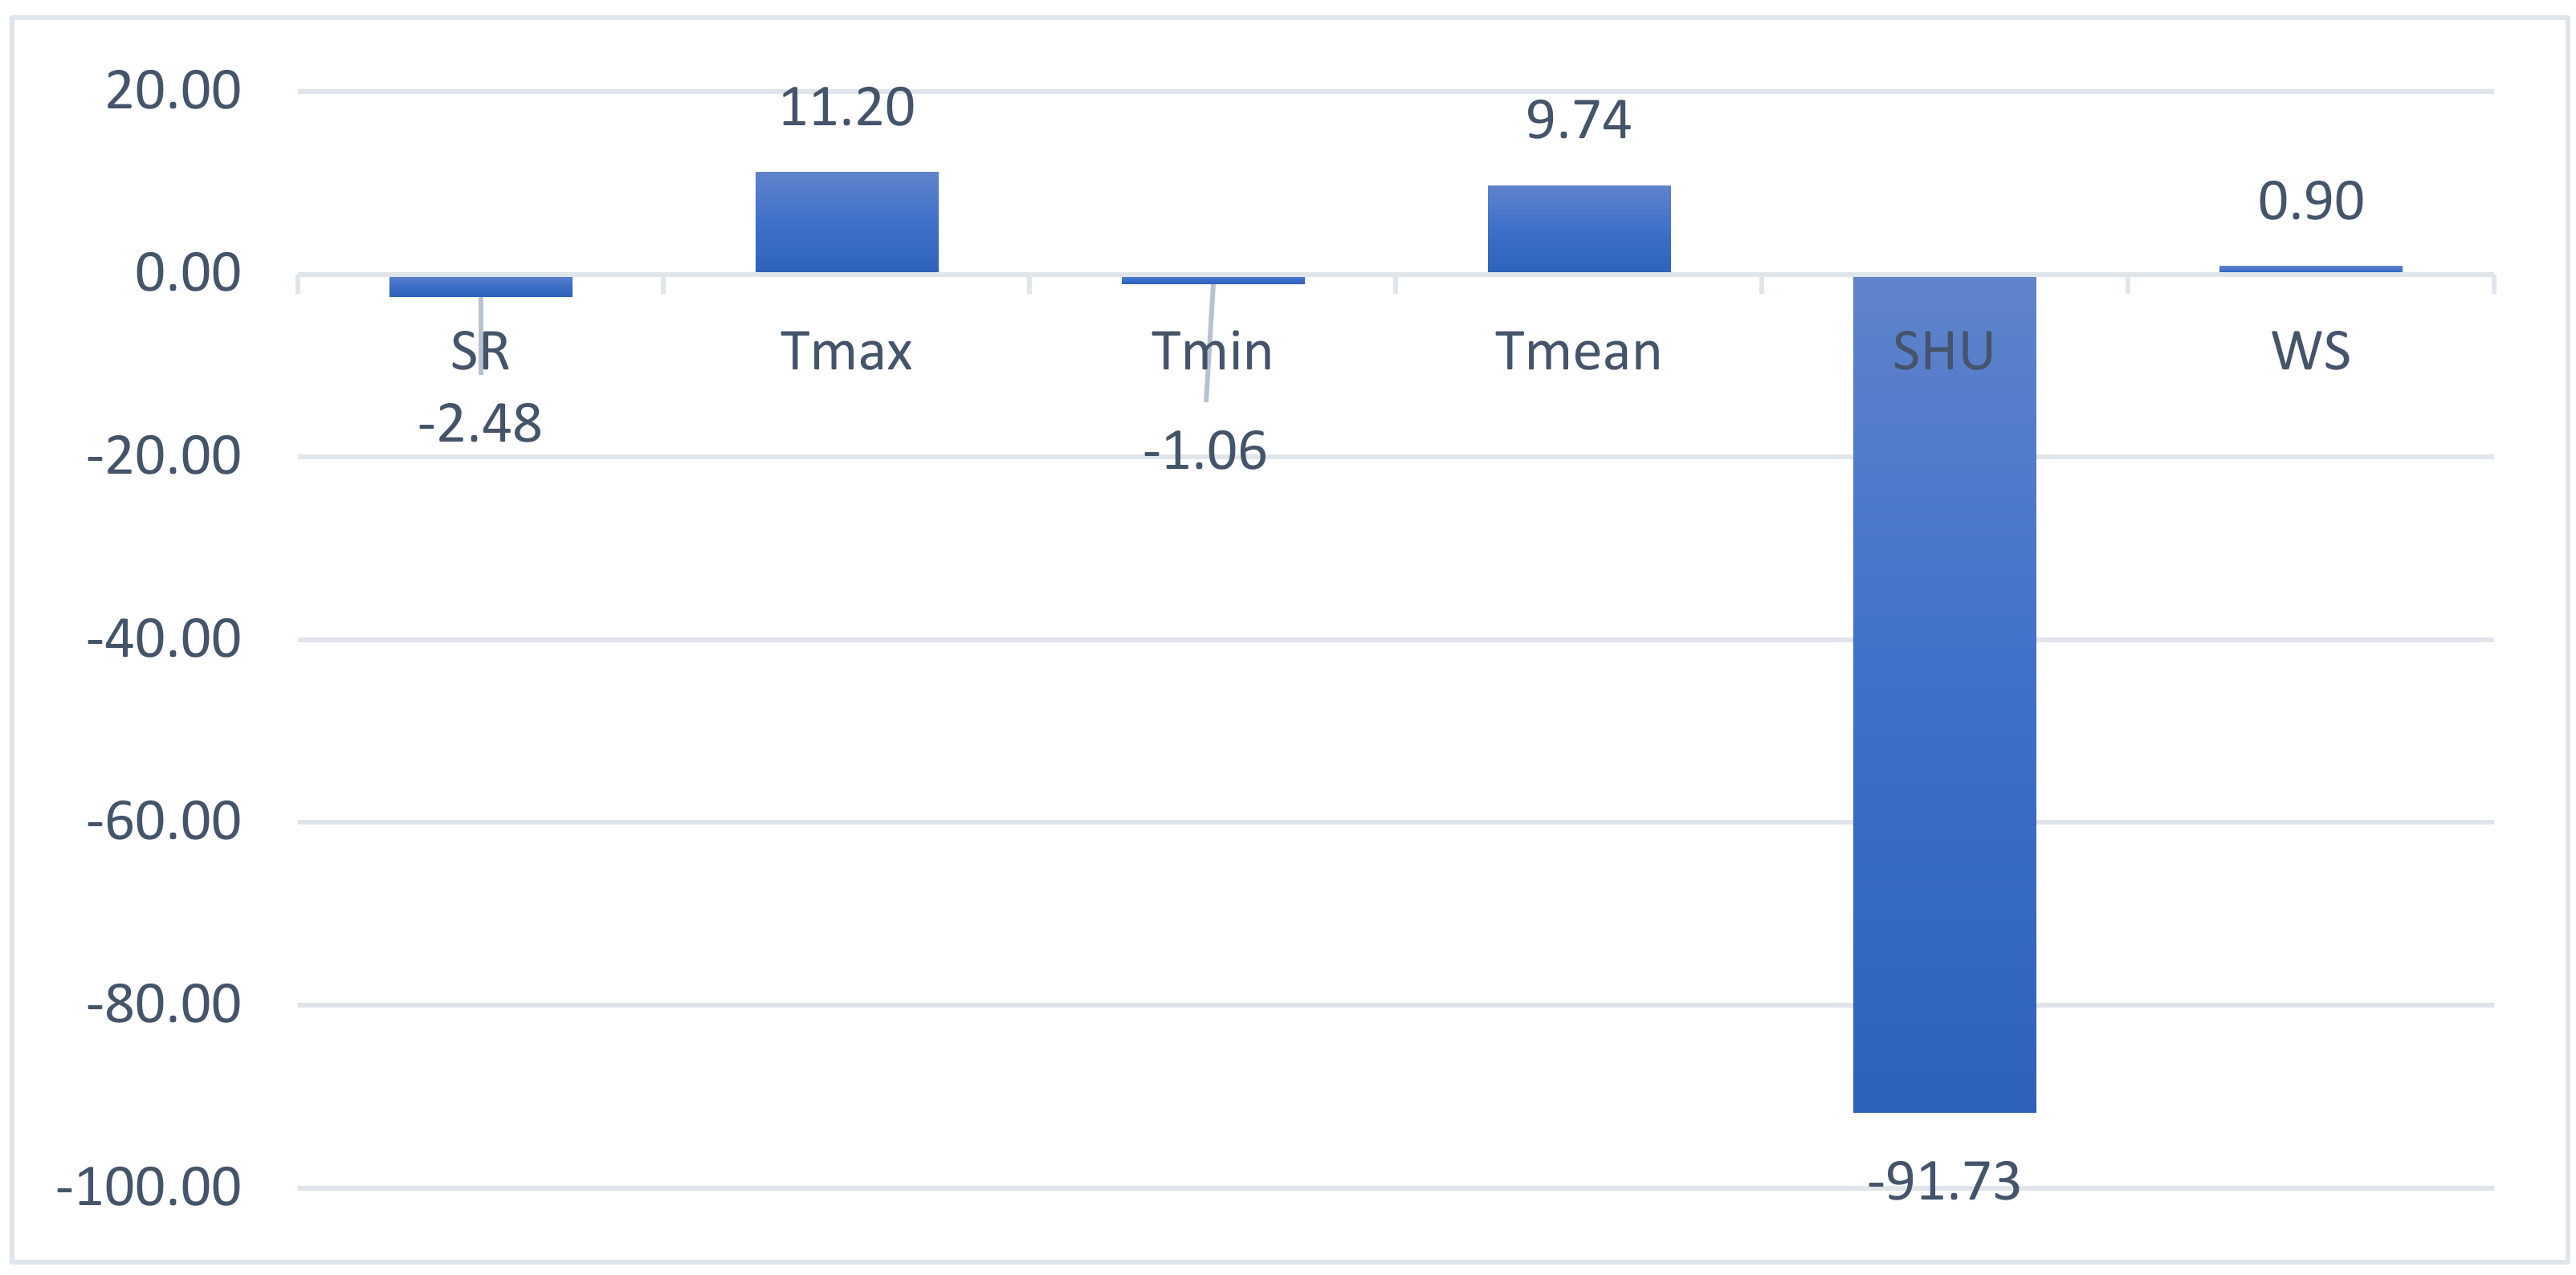Click the -91.73 data label

click(x=1943, y=1182)
